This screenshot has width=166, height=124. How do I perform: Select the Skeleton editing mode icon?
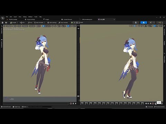pos(136,22)
